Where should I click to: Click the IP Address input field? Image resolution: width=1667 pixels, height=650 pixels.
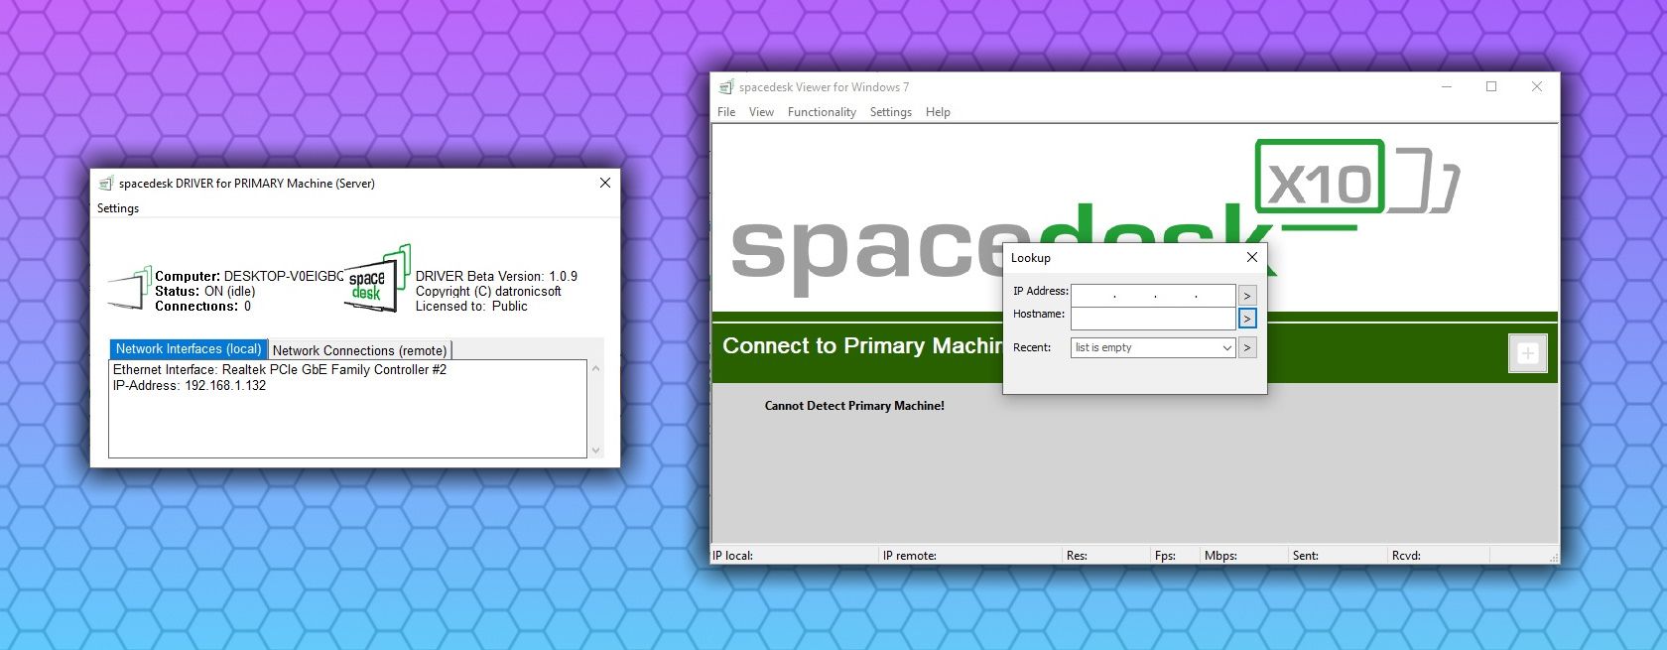point(1153,295)
